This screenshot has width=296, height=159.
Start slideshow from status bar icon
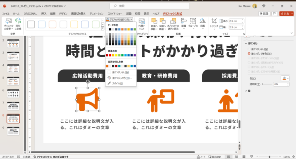click(252, 157)
